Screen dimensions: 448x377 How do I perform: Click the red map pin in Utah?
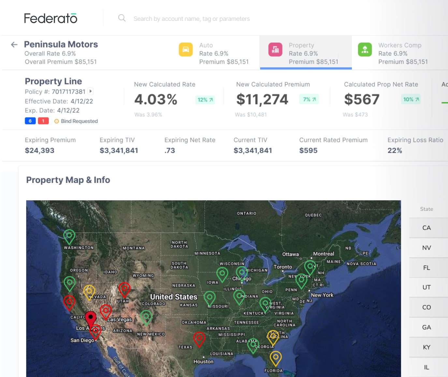[124, 288]
